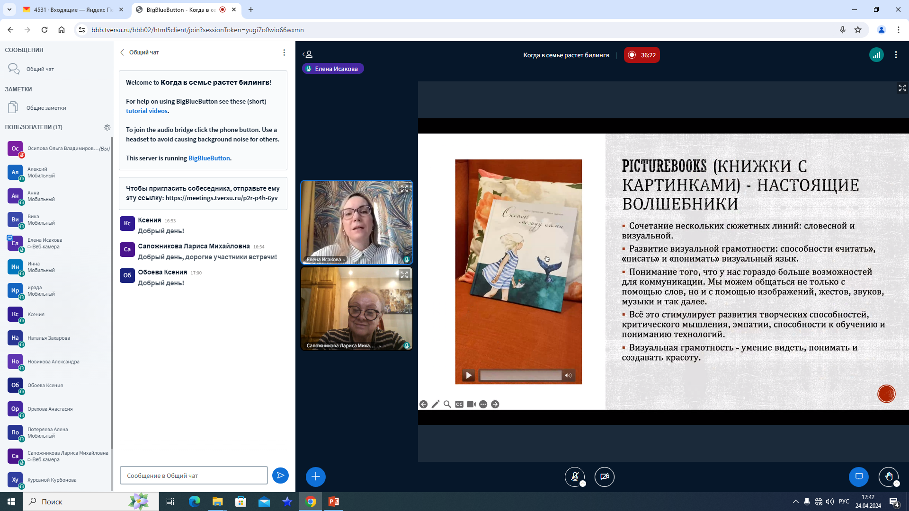Make the presentation fullscreen
The width and height of the screenshot is (909, 511).
pyautogui.click(x=902, y=88)
